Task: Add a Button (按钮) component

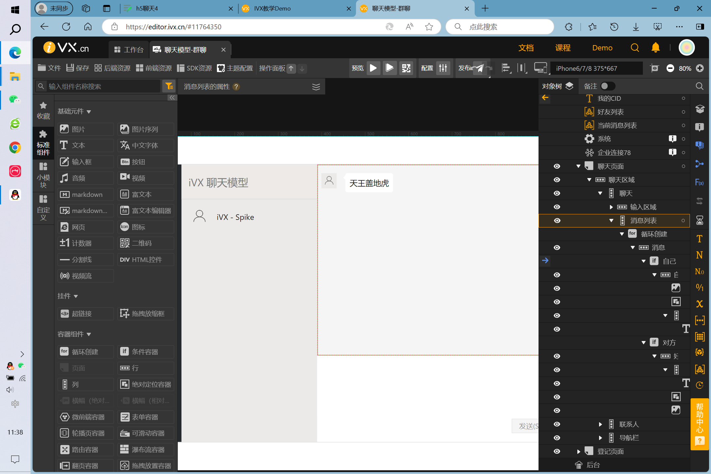Action: pyautogui.click(x=145, y=162)
